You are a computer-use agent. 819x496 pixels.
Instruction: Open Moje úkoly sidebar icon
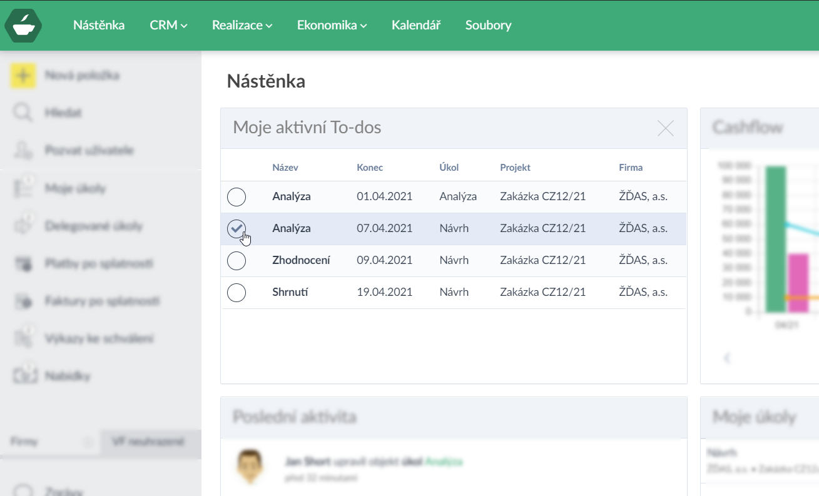coord(23,188)
